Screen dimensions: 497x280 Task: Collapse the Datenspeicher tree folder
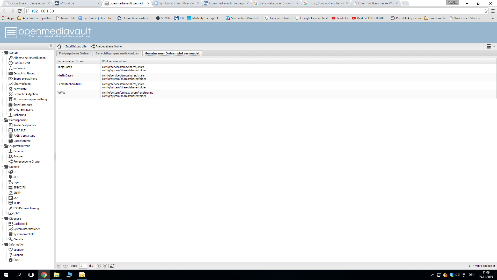click(2, 120)
